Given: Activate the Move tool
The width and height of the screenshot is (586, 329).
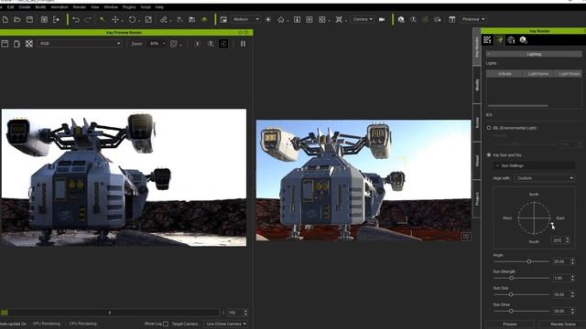Looking at the screenshot, I should [115, 19].
